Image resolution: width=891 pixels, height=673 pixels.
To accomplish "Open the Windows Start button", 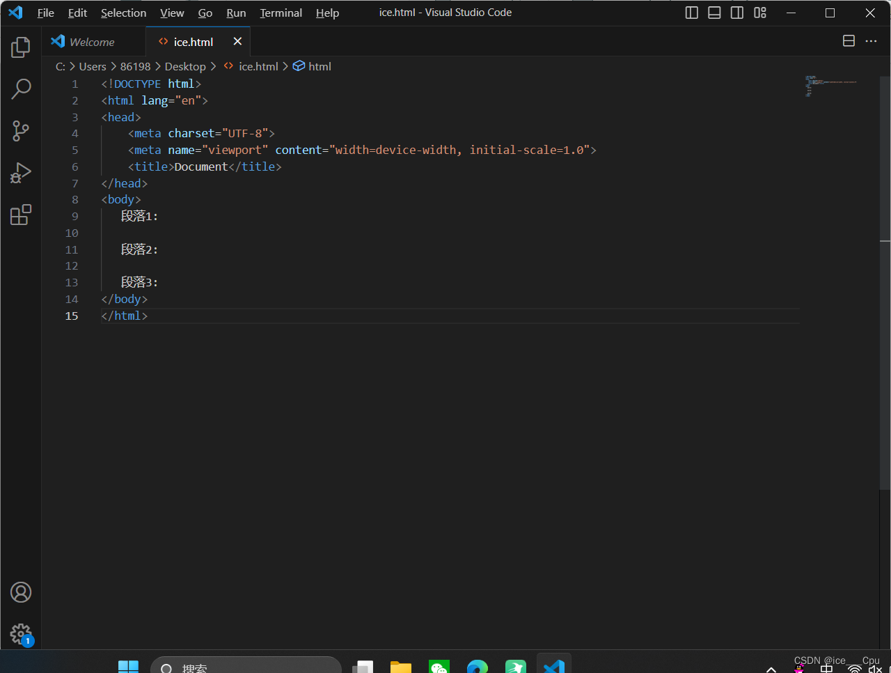I will [x=128, y=667].
